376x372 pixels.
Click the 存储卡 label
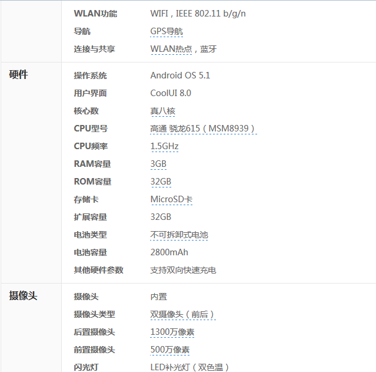(86, 199)
